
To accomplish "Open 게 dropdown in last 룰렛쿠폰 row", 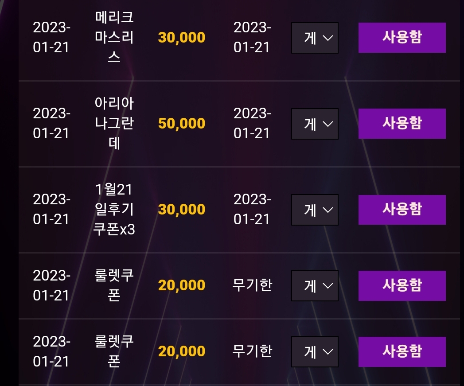I will 315,352.
